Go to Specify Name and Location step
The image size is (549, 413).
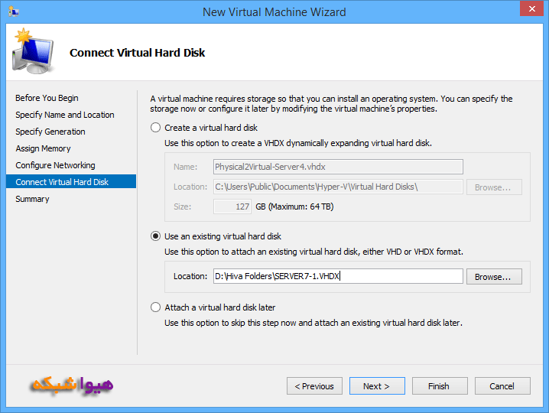click(65, 115)
